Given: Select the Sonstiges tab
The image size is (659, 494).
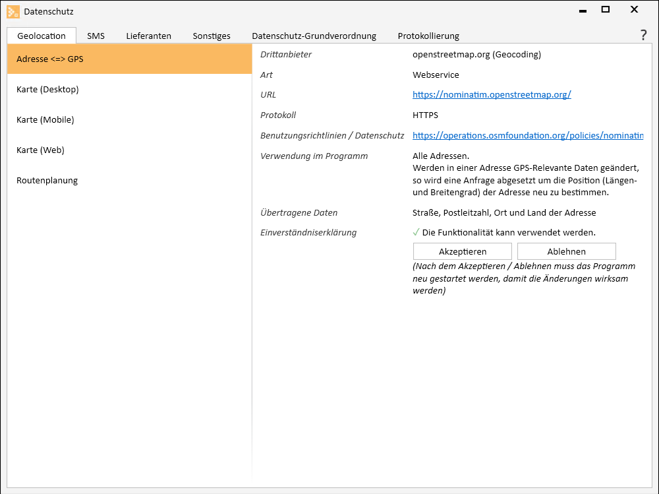Looking at the screenshot, I should (212, 36).
